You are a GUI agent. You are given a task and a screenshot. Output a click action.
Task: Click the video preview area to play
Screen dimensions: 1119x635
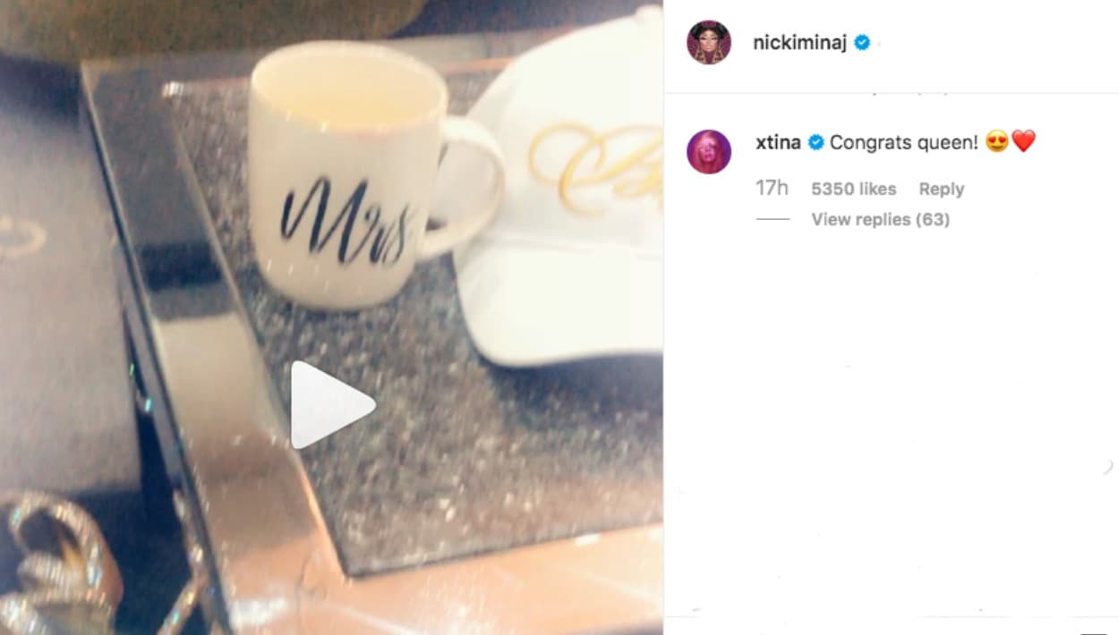click(x=331, y=317)
